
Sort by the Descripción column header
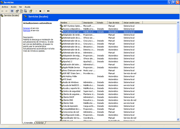pyautogui.click(x=89, y=23)
